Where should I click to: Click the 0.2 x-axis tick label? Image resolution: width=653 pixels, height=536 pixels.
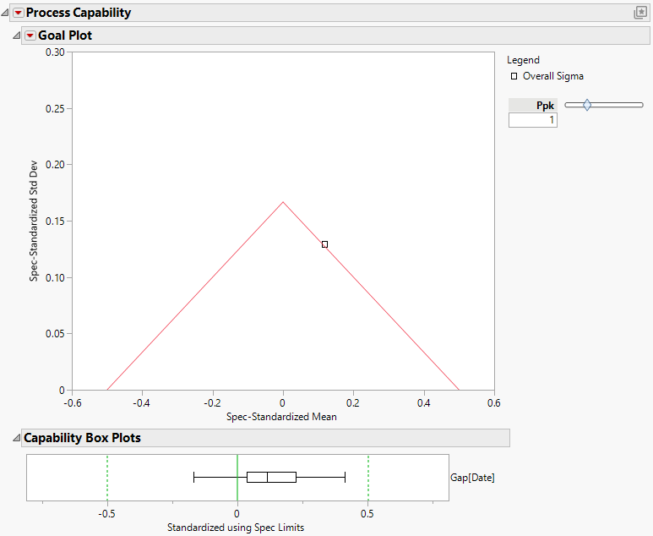tap(353, 403)
